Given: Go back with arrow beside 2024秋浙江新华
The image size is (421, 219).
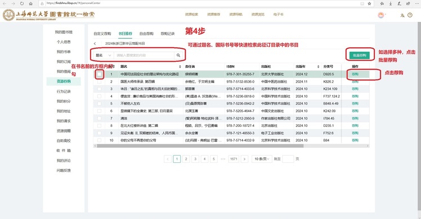Looking at the screenshot, I should tap(95, 43).
